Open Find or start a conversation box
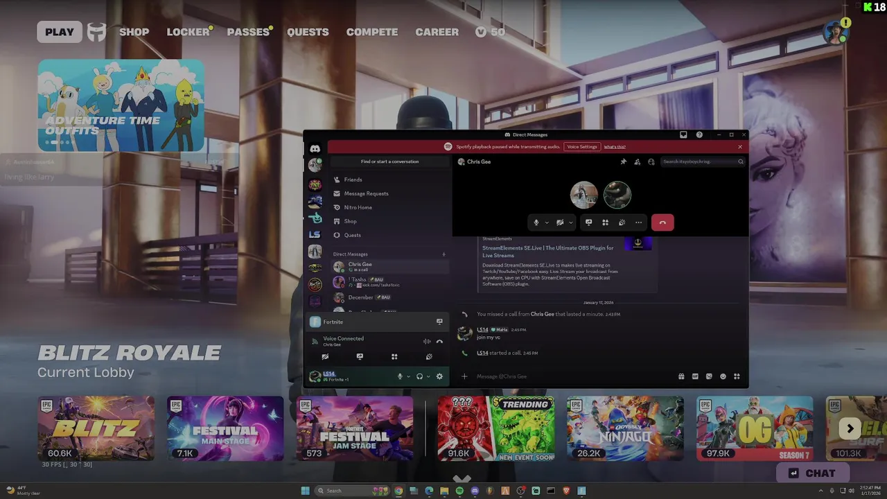887x499 pixels. click(389, 161)
